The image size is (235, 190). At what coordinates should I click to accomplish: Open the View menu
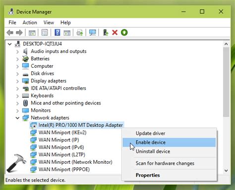(x=49, y=22)
